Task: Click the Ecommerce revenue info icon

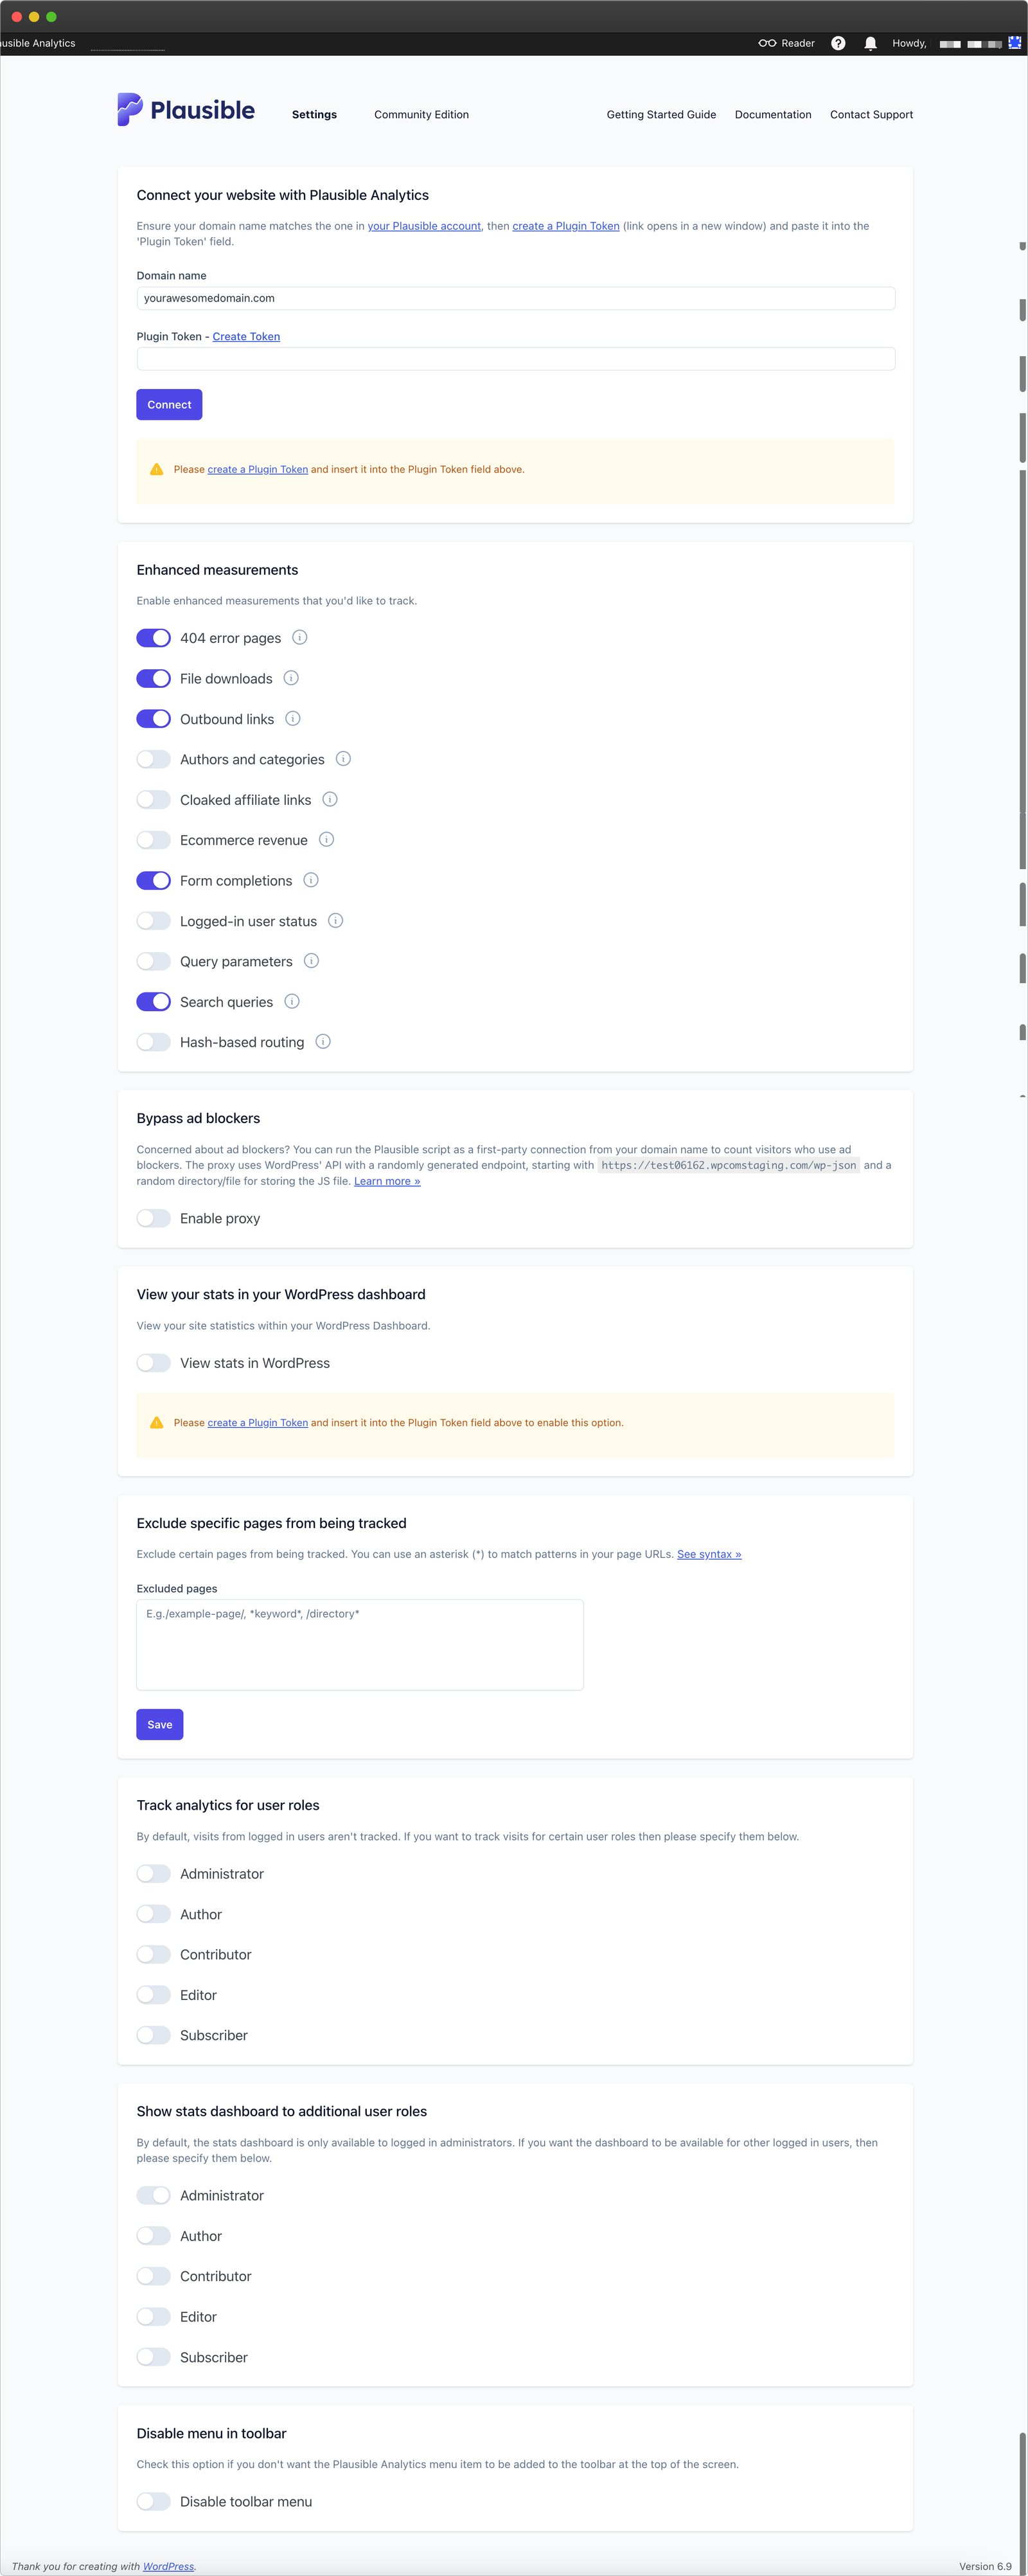Action: coord(326,840)
